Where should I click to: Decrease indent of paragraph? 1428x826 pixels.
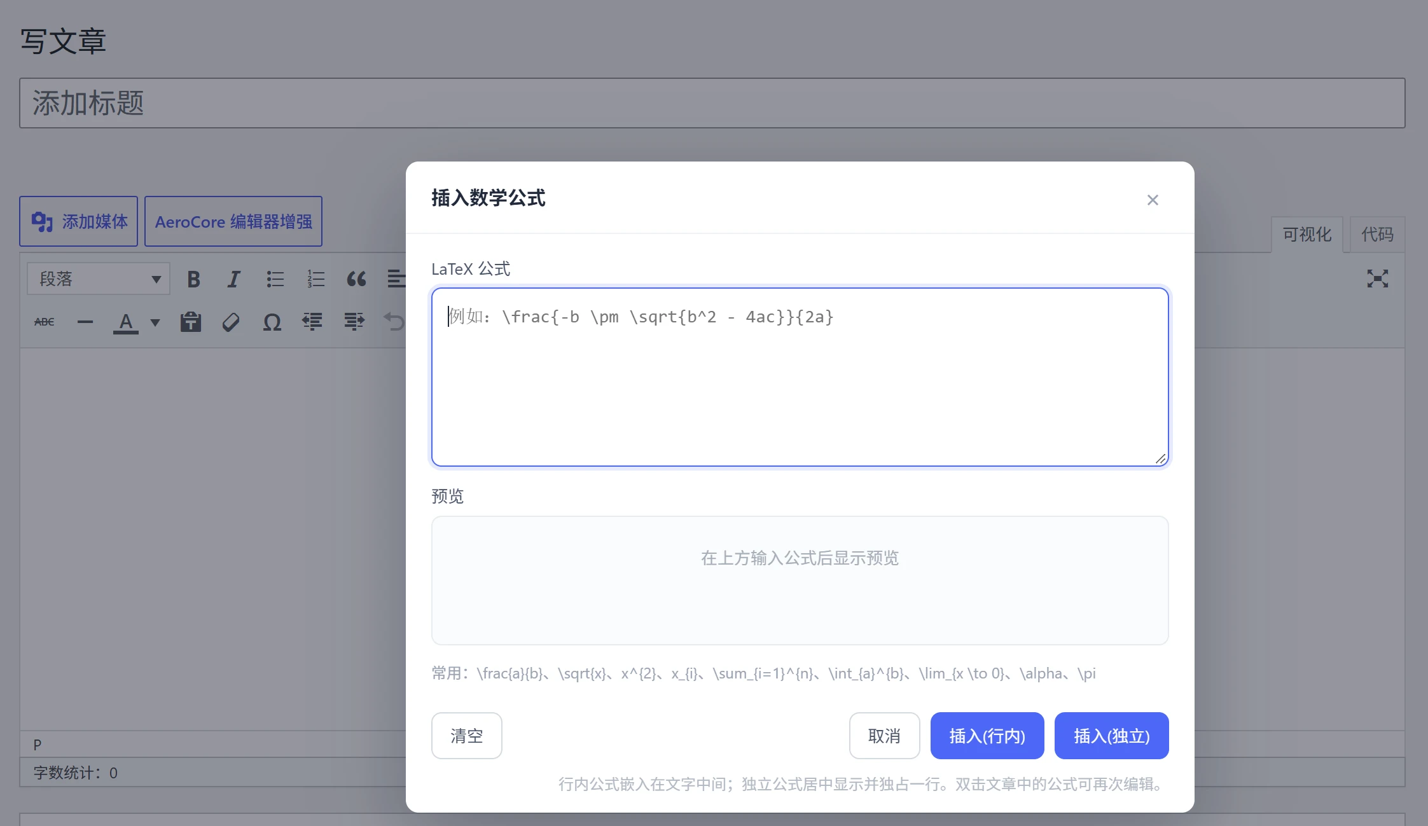(312, 322)
